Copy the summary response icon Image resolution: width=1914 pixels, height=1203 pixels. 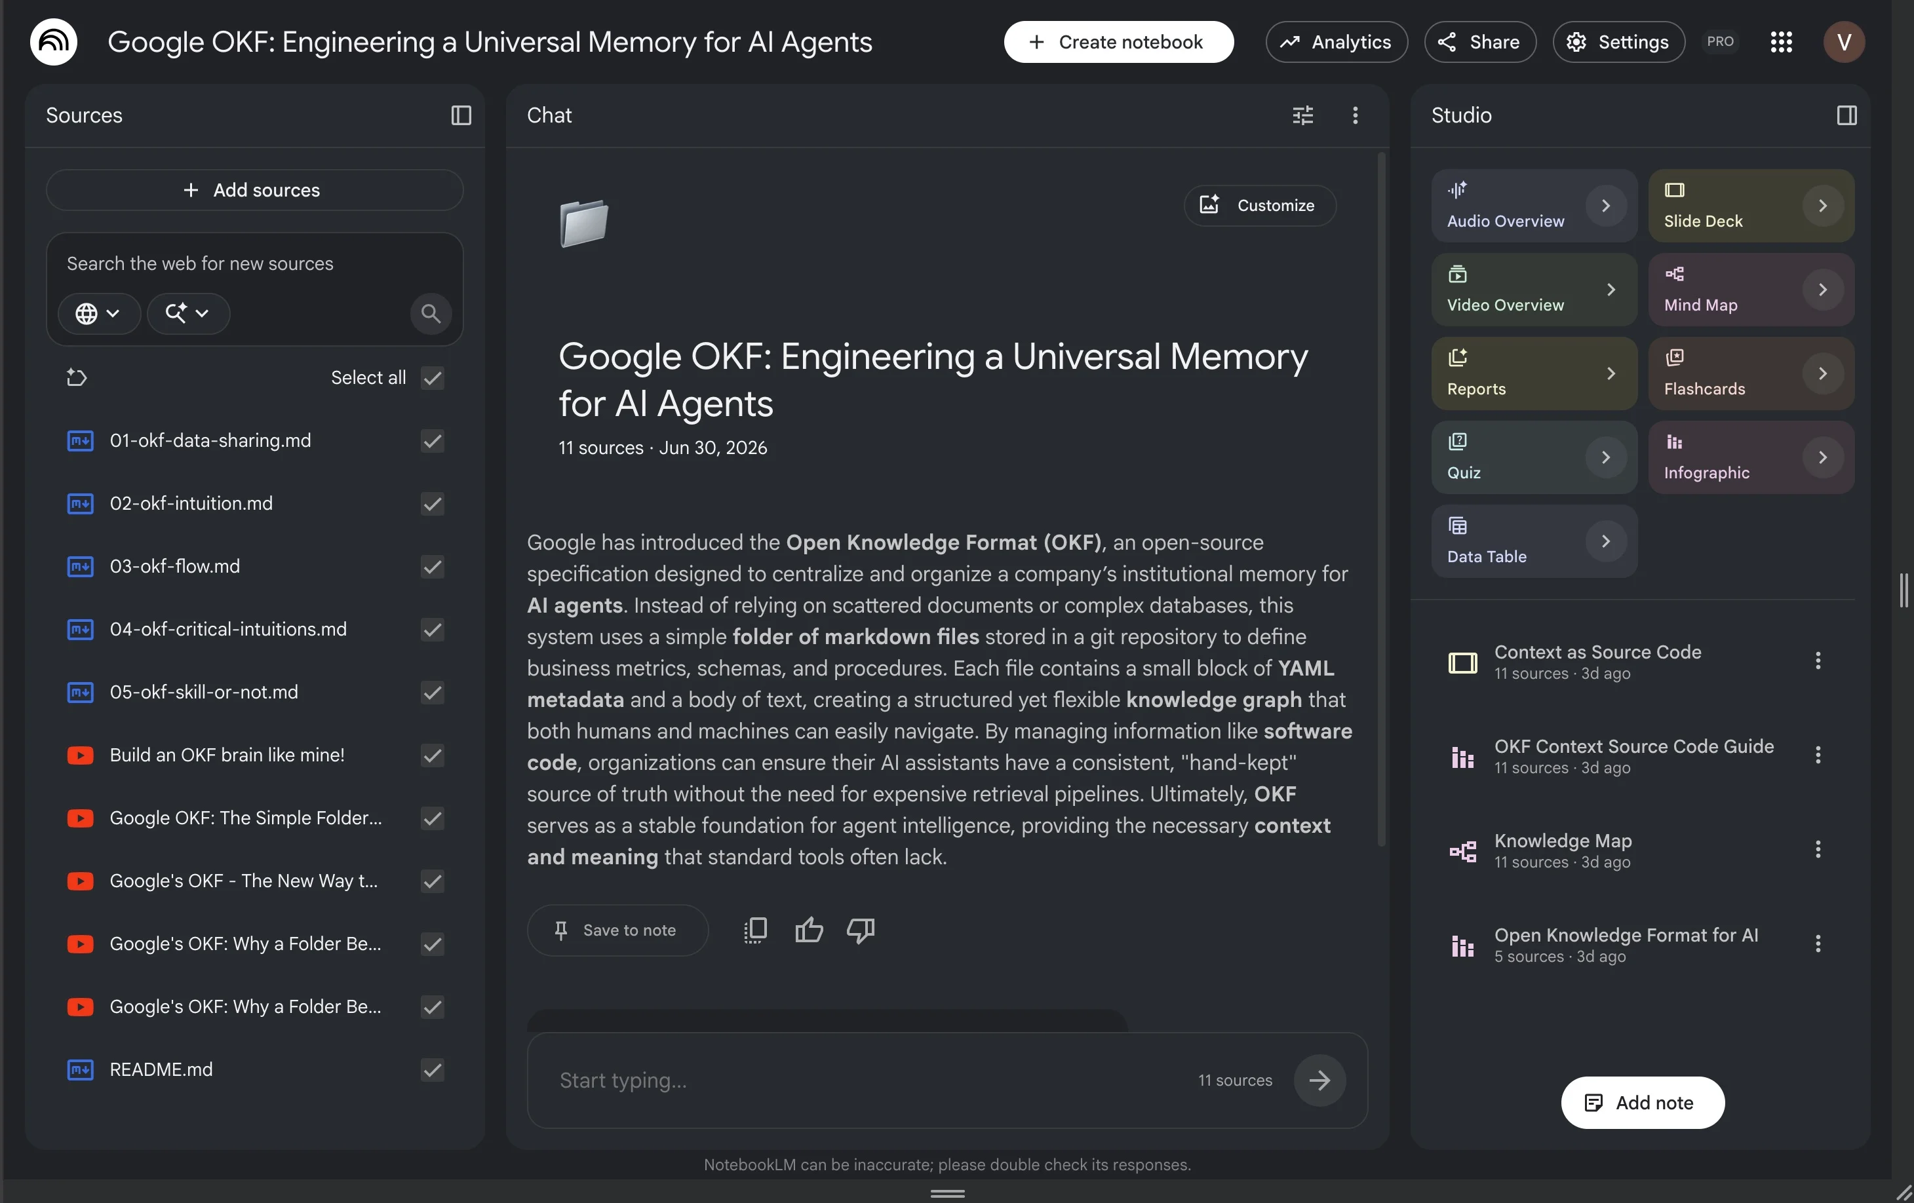click(755, 930)
